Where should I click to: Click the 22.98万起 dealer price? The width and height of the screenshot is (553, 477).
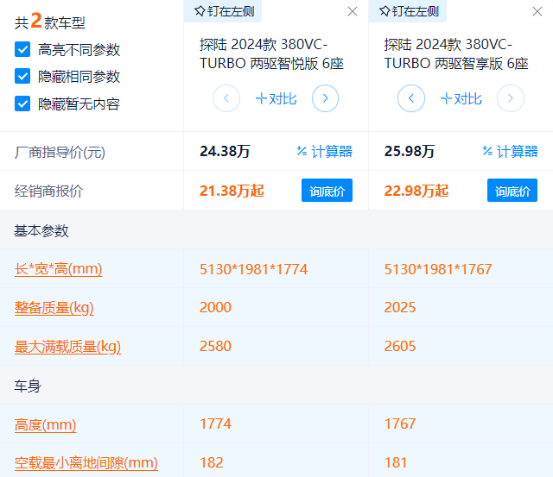[416, 191]
